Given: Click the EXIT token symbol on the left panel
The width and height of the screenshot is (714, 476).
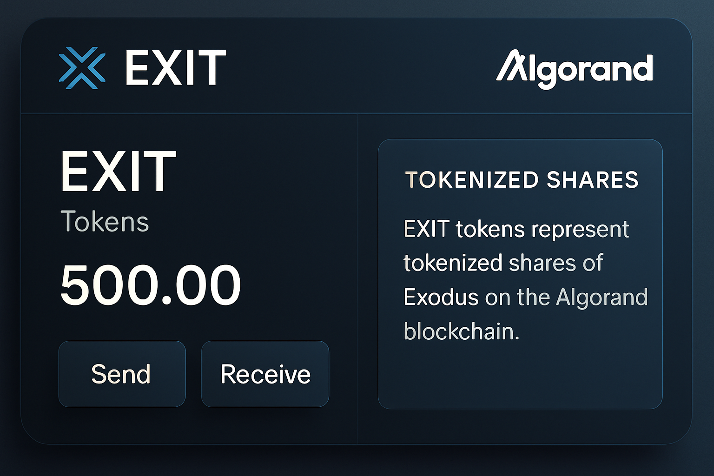Looking at the screenshot, I should 118,171.
